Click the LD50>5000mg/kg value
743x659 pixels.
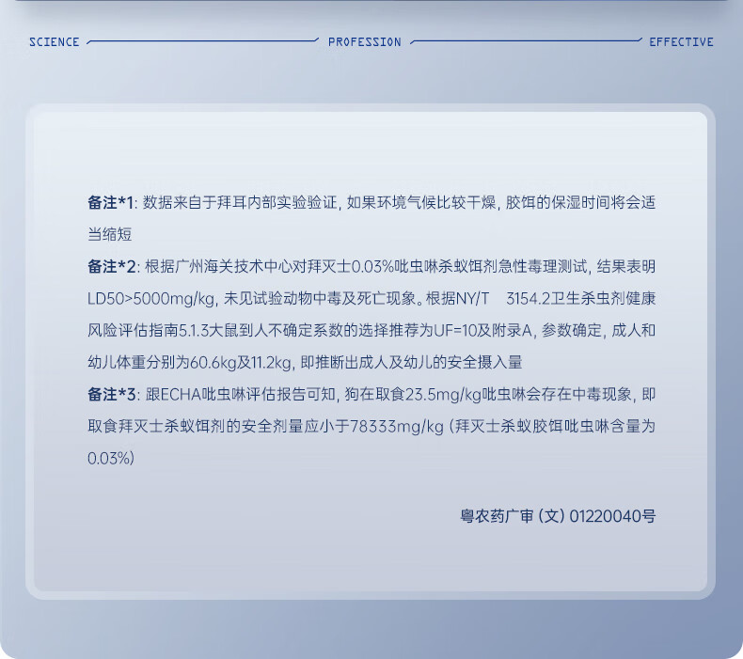151,298
